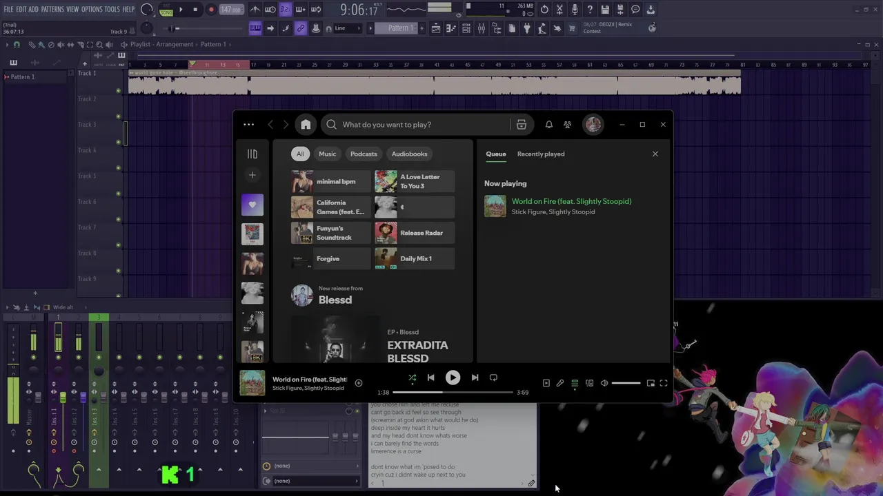The image size is (883, 496).
Task: Go to Spotify Home
Action: (x=306, y=125)
